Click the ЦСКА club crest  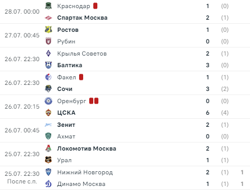click(48, 113)
